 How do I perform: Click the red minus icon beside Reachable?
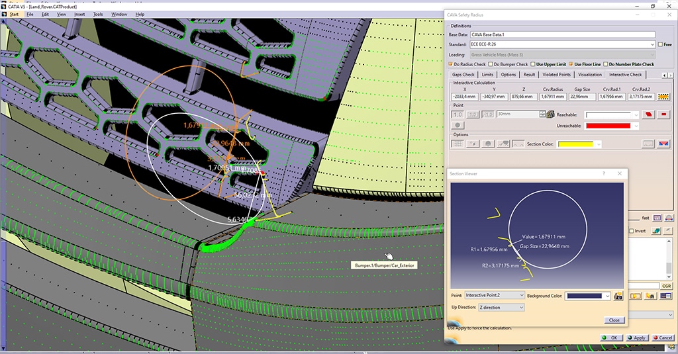[x=663, y=114]
